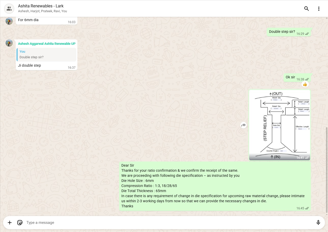Click the group members list subtitle
The width and height of the screenshot is (328, 232).
[42, 11]
